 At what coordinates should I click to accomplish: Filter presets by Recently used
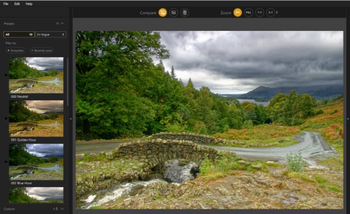(42, 51)
